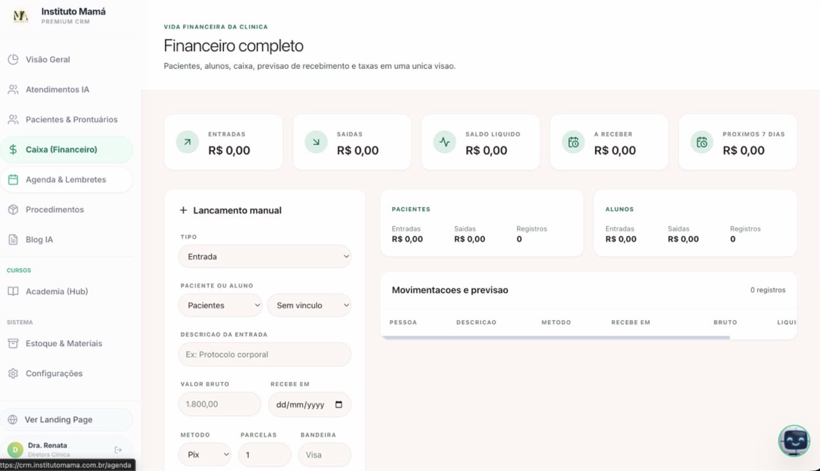Click the BRUTO column header
Screen dimensions: 820x471
tap(725, 322)
